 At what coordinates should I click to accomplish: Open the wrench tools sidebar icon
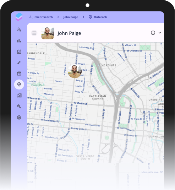pyautogui.click(x=19, y=107)
